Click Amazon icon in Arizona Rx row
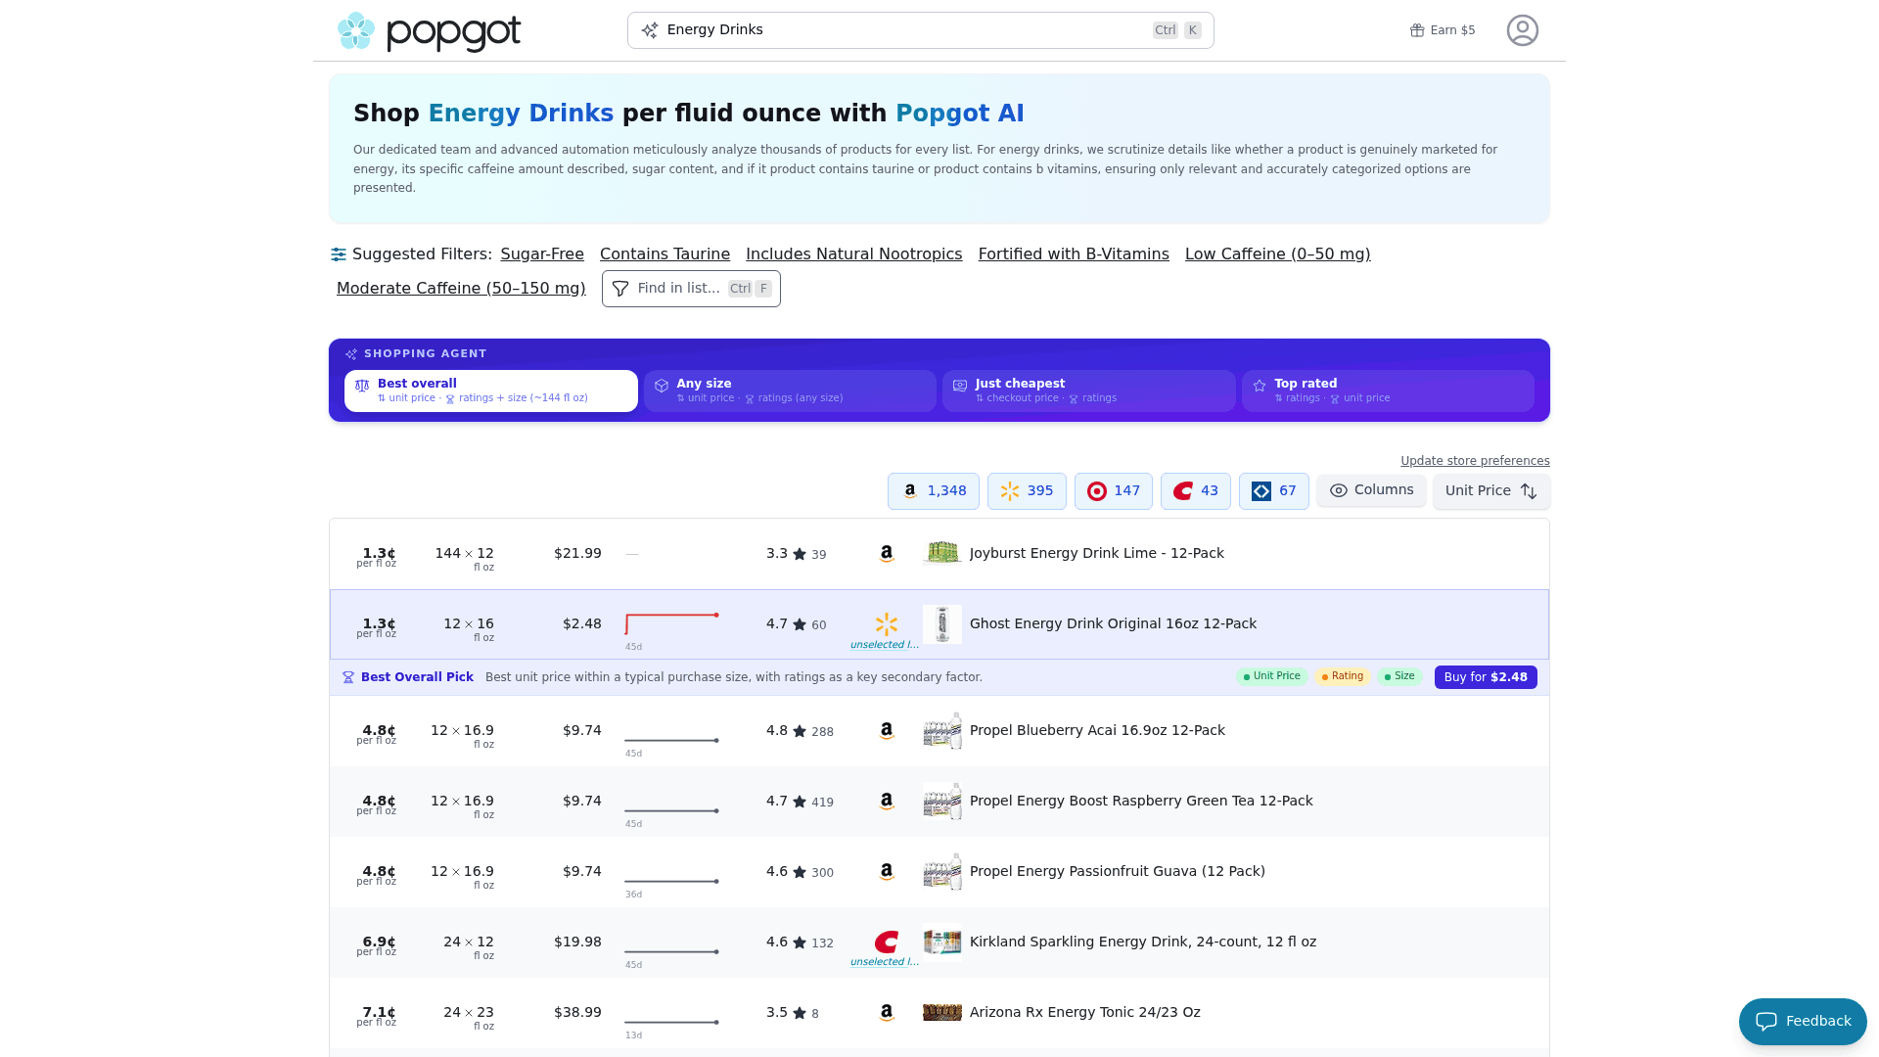 (887, 1013)
